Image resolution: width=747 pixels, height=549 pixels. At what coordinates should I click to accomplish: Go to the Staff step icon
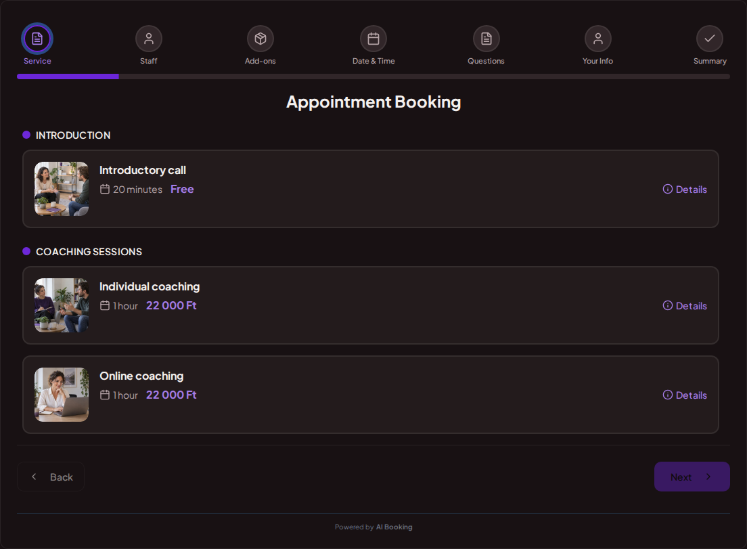point(149,39)
